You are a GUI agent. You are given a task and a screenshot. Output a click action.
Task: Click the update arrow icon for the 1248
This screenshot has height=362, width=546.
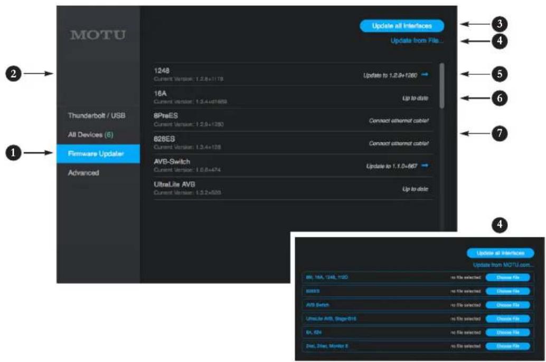pyautogui.click(x=425, y=74)
